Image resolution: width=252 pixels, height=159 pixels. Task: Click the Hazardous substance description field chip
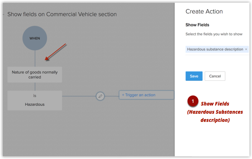tap(215, 49)
